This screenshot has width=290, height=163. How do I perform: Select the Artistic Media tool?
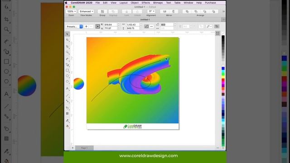(68, 65)
